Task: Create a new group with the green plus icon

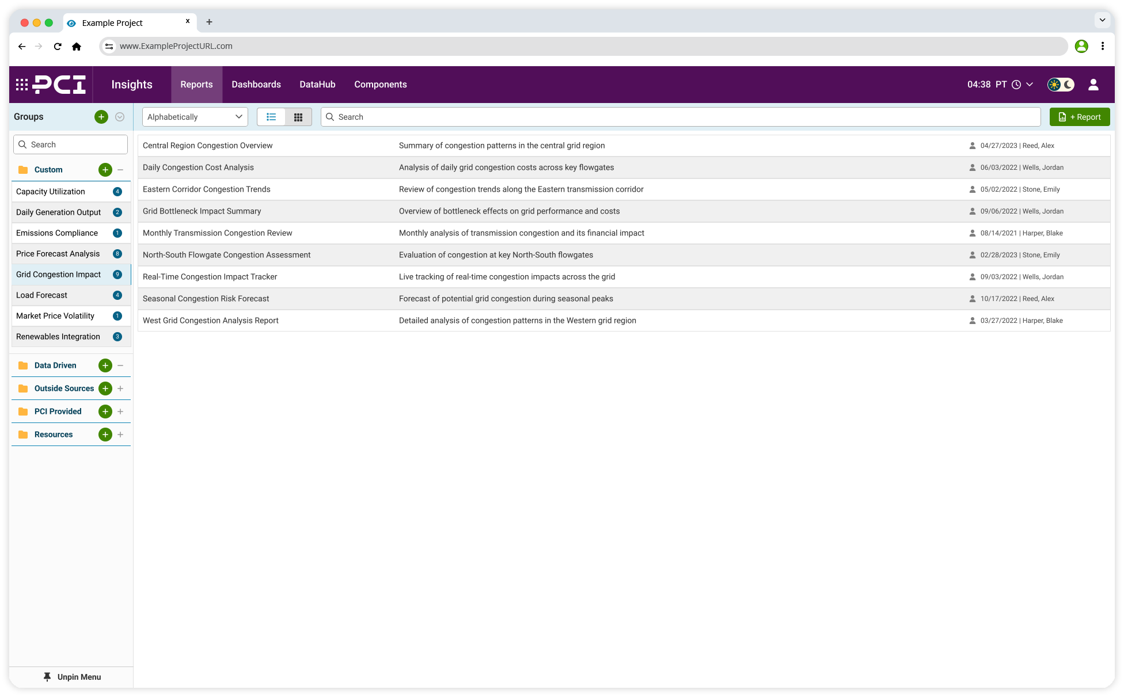Action: point(101,116)
